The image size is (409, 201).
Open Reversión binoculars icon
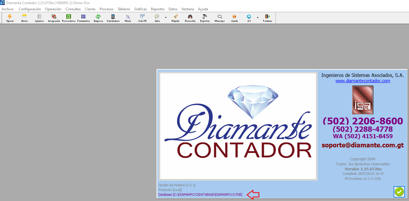[x=190, y=18]
